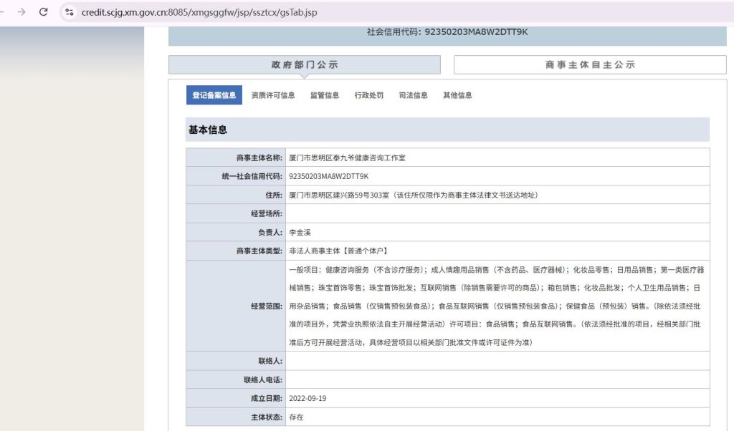734x431 pixels.
Task: Click the establishment date 2022-09-19
Action: [x=308, y=398]
